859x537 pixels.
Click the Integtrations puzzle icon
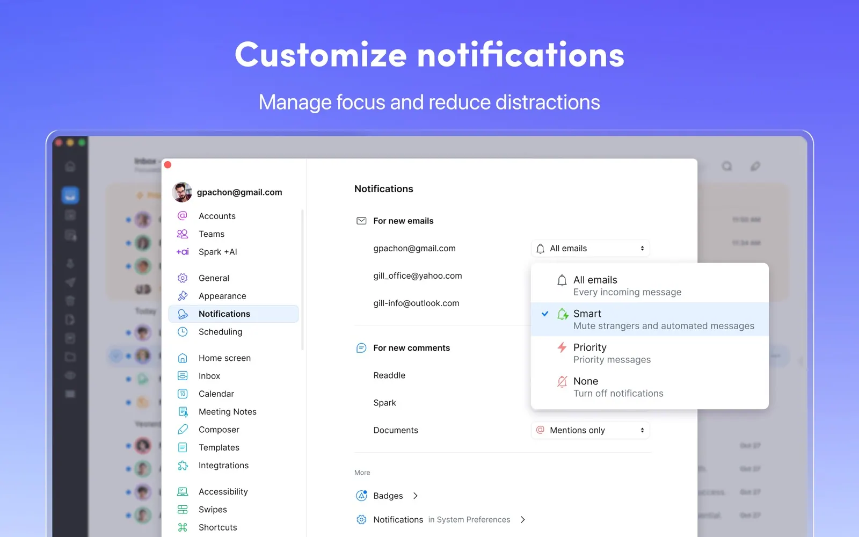tap(183, 466)
